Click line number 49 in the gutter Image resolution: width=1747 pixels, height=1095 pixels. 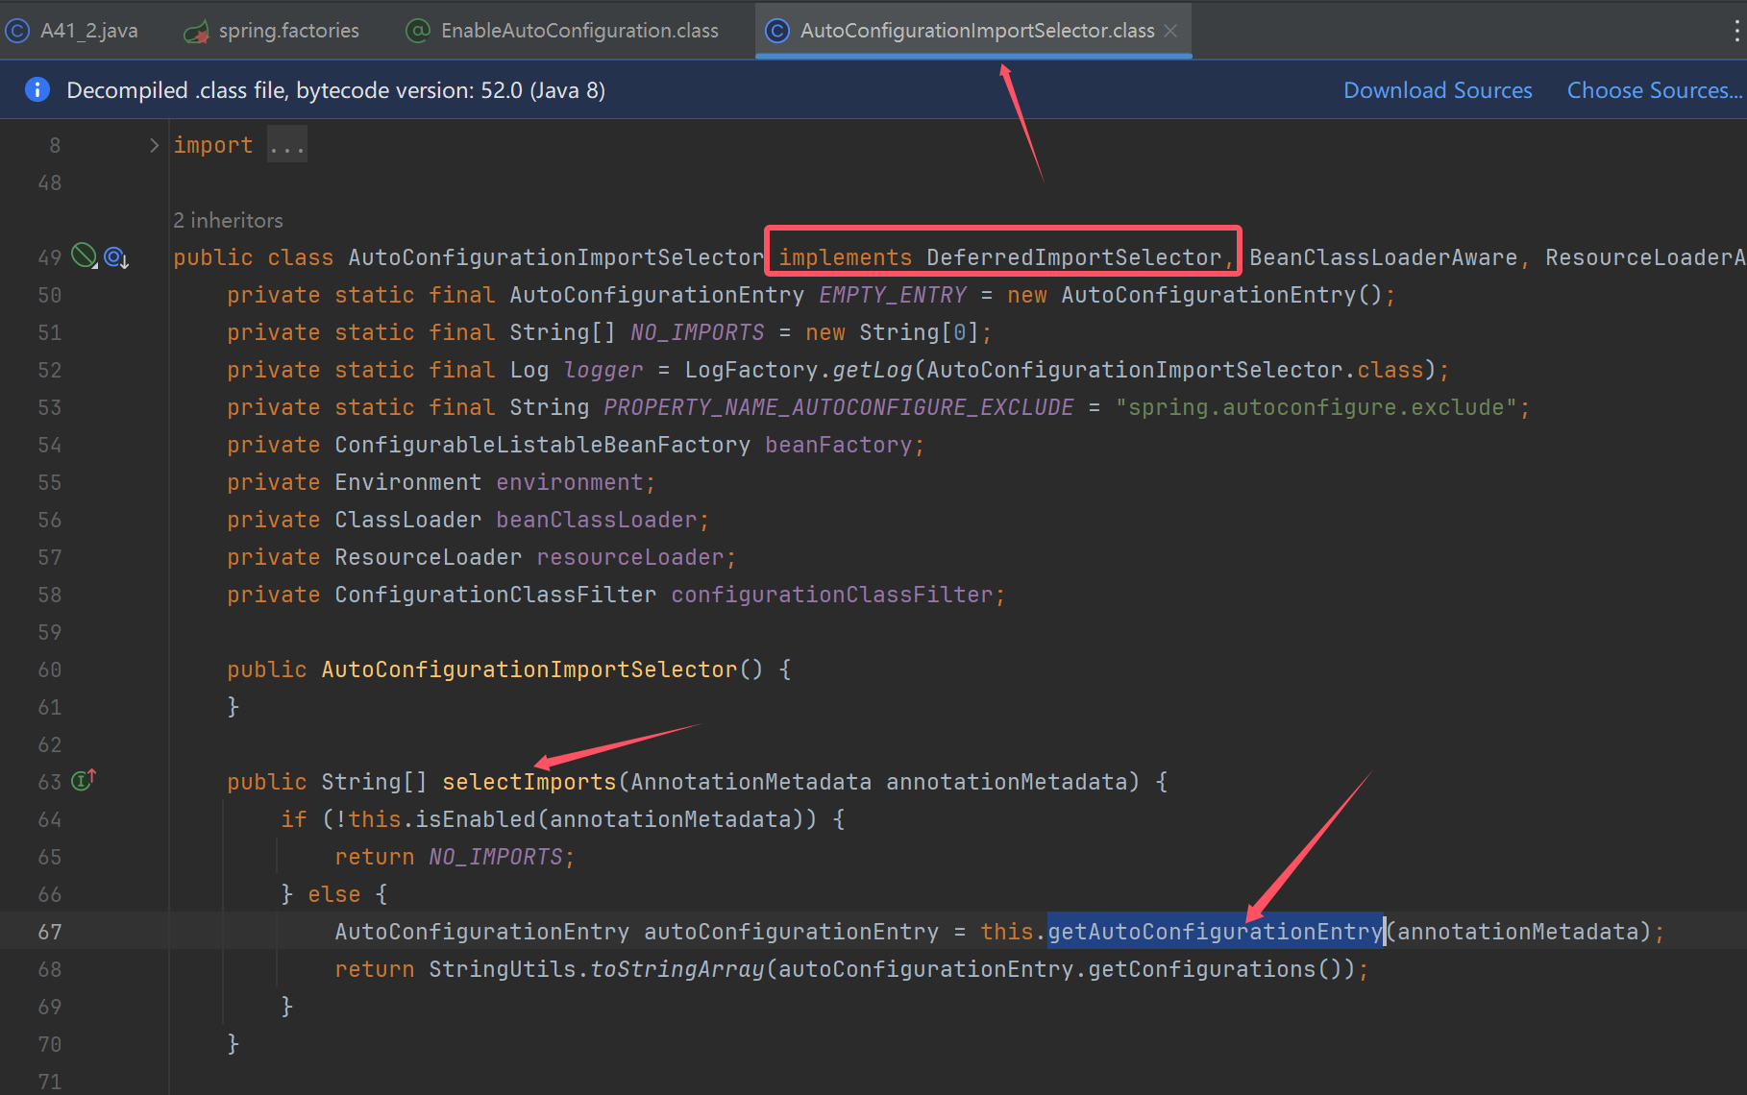(49, 257)
